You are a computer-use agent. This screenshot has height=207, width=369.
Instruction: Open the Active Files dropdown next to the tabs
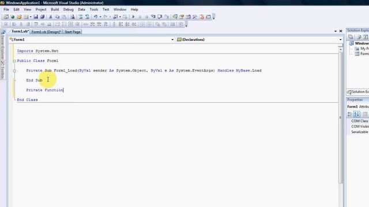pos(336,31)
